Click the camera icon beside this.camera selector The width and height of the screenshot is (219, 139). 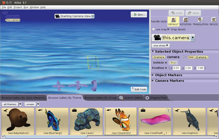(157, 37)
